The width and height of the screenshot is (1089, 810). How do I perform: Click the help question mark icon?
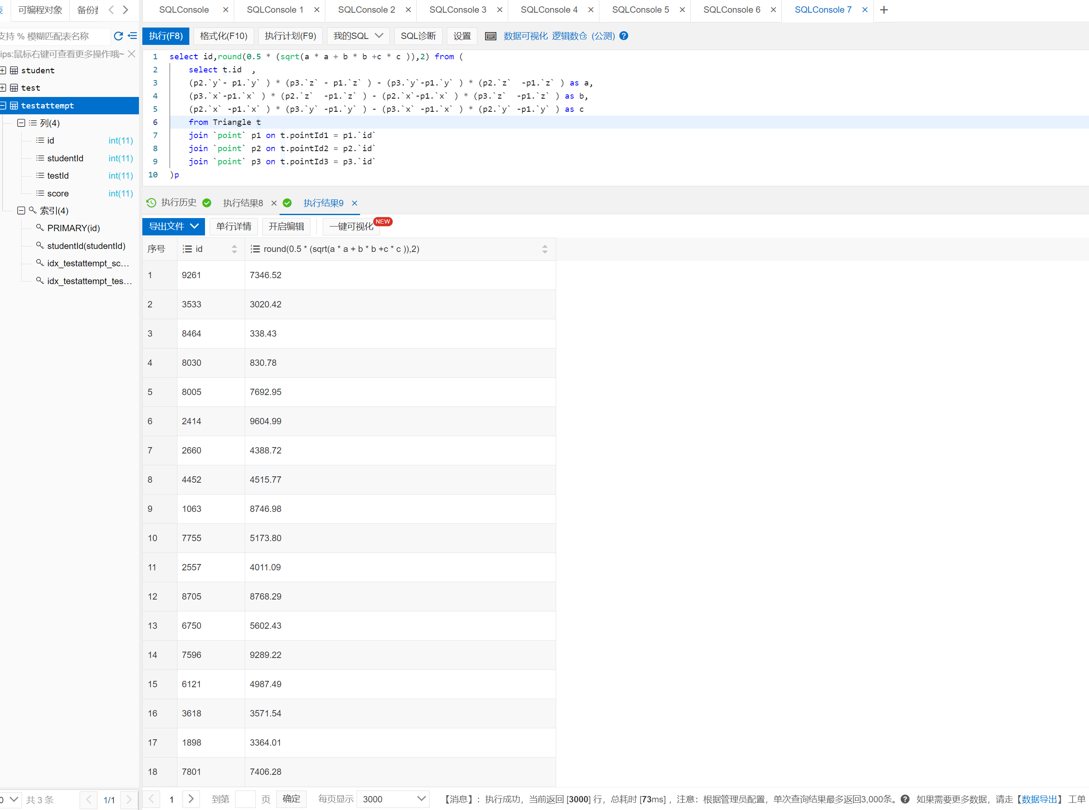(623, 36)
